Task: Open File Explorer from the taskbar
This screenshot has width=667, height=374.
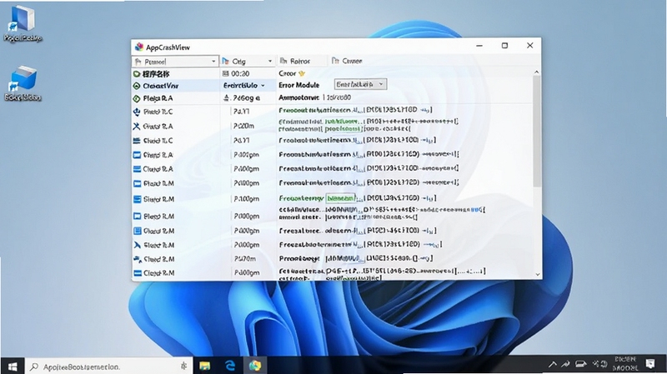Action: pyautogui.click(x=205, y=366)
